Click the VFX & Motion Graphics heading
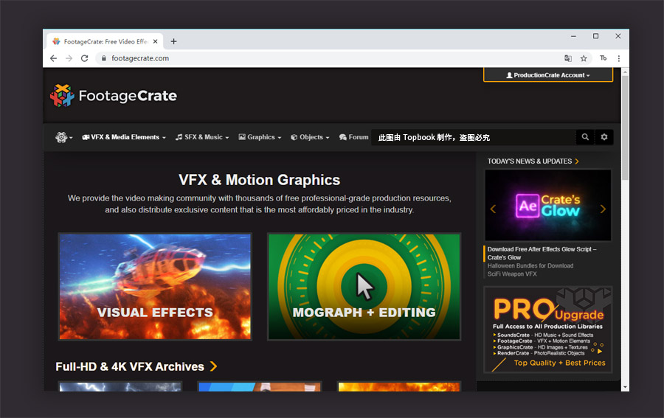This screenshot has height=418, width=664. pyautogui.click(x=259, y=180)
